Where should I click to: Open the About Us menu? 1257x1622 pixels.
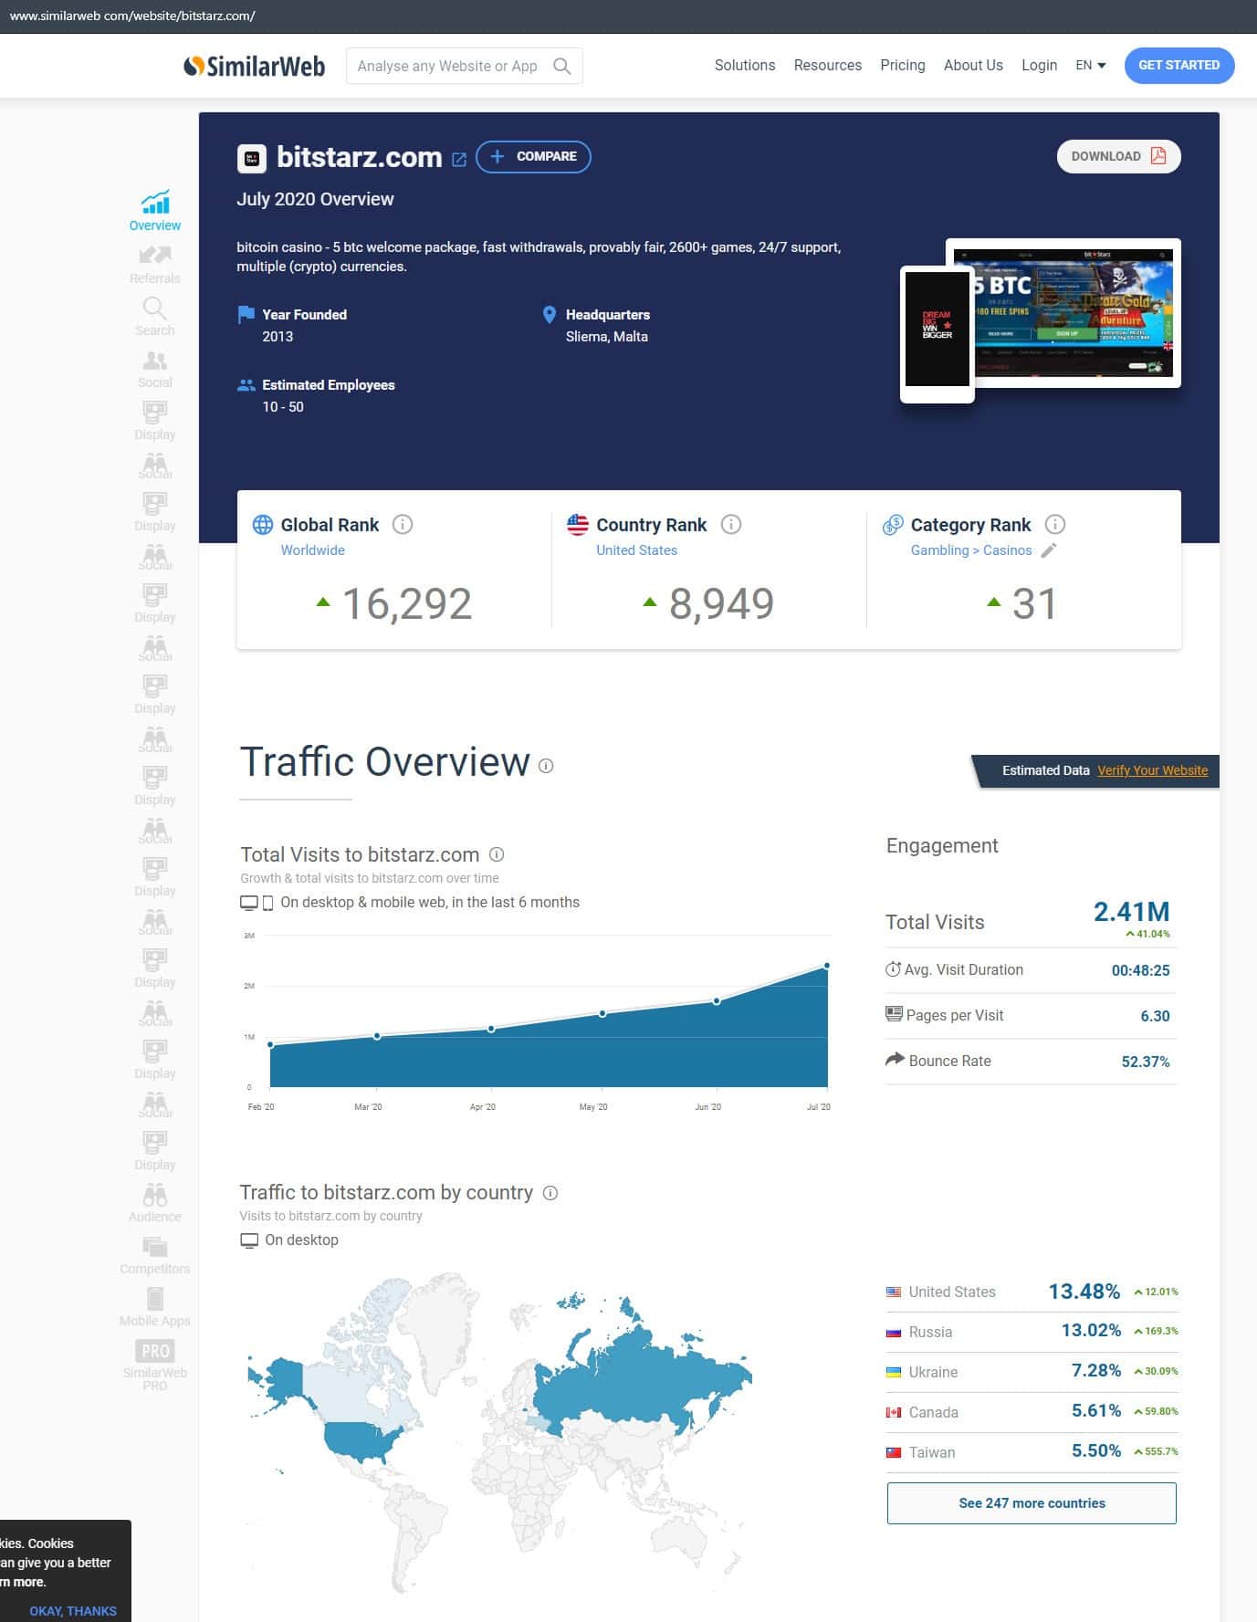[x=973, y=66]
